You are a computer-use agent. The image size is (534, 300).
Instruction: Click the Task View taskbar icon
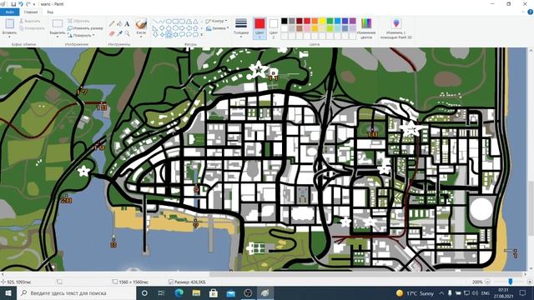(x=161, y=292)
